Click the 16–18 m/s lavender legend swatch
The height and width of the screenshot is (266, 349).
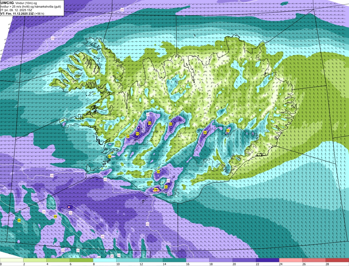(x=198, y=260)
